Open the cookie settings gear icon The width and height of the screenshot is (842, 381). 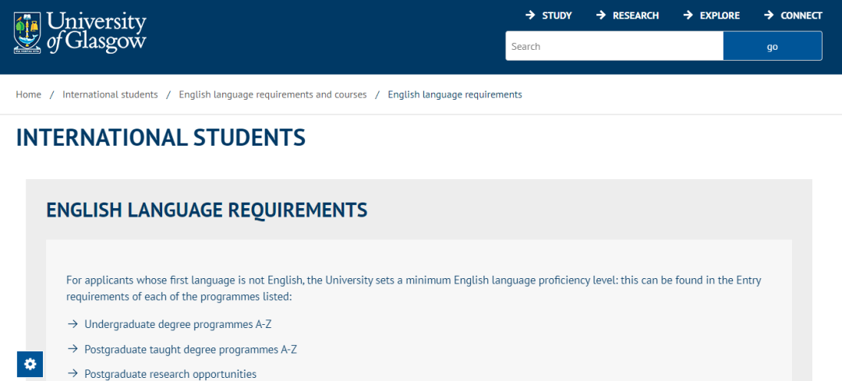[x=30, y=365]
